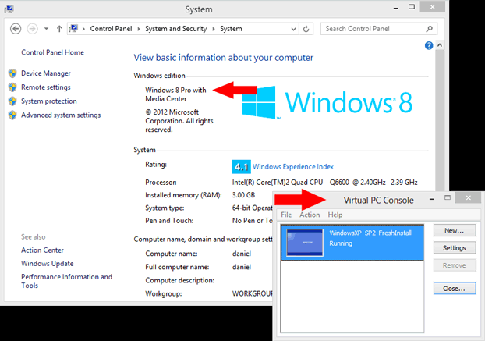
Task: Open Windows Experience Index link
Action: pyautogui.click(x=293, y=167)
